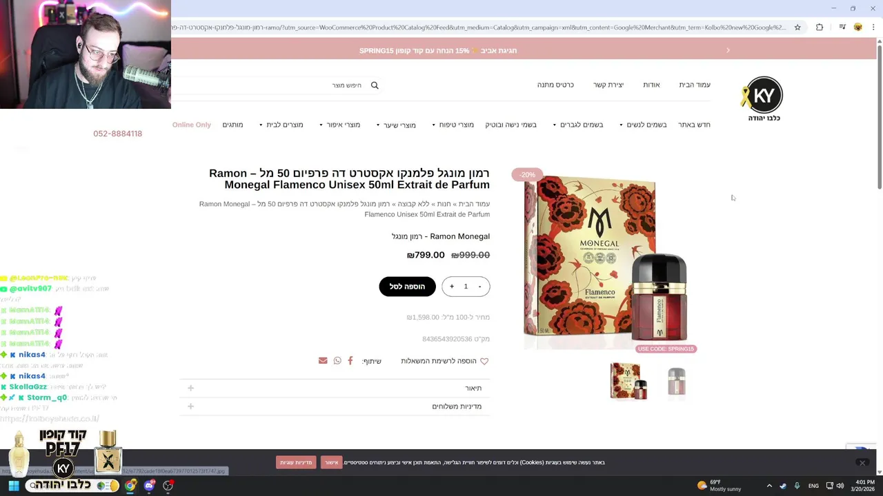Open the volume control in the tray
The height and width of the screenshot is (496, 883).
click(x=840, y=486)
